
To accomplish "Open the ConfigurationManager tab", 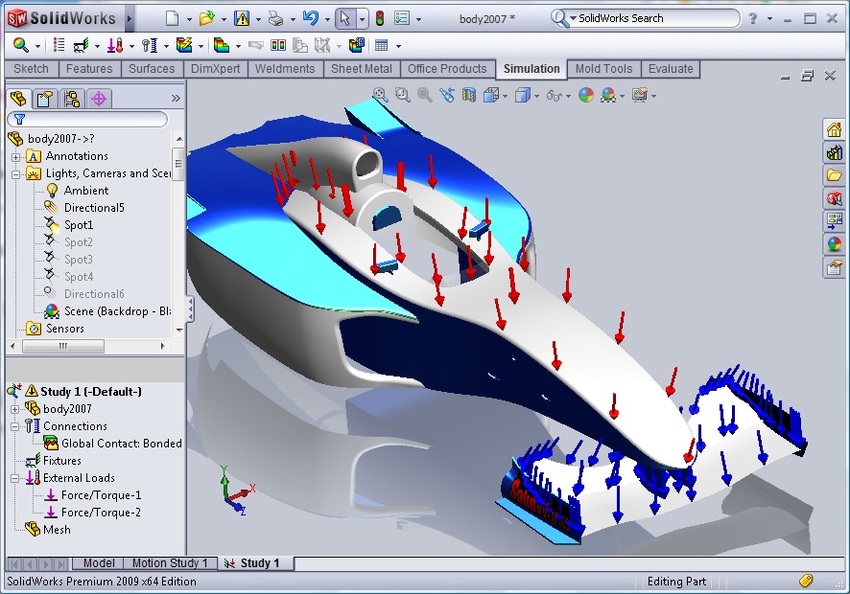I will (x=72, y=99).
